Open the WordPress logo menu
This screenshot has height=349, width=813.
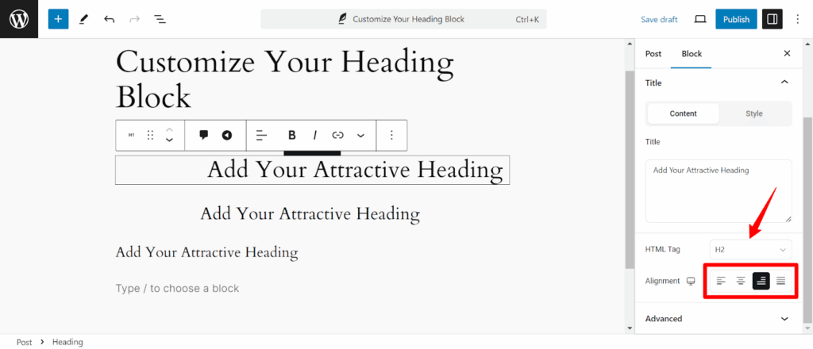point(19,19)
